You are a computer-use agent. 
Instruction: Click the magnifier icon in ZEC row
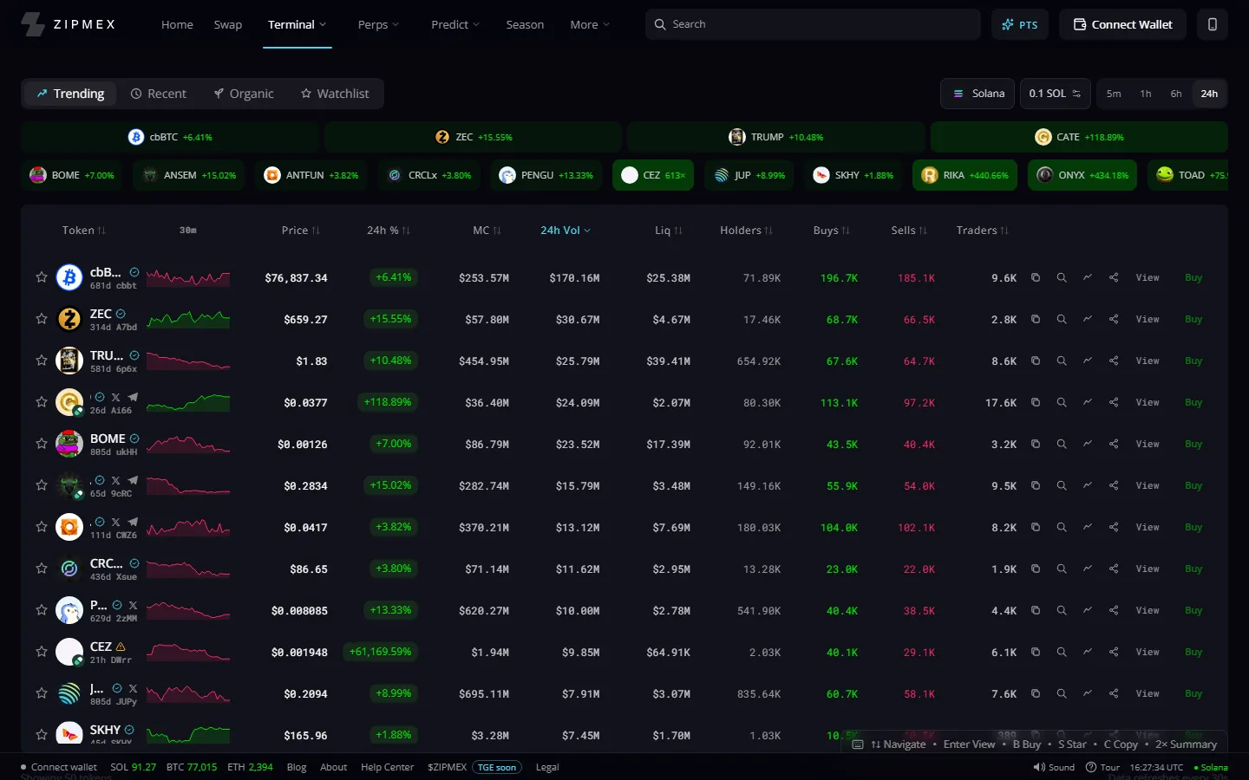[1061, 319]
